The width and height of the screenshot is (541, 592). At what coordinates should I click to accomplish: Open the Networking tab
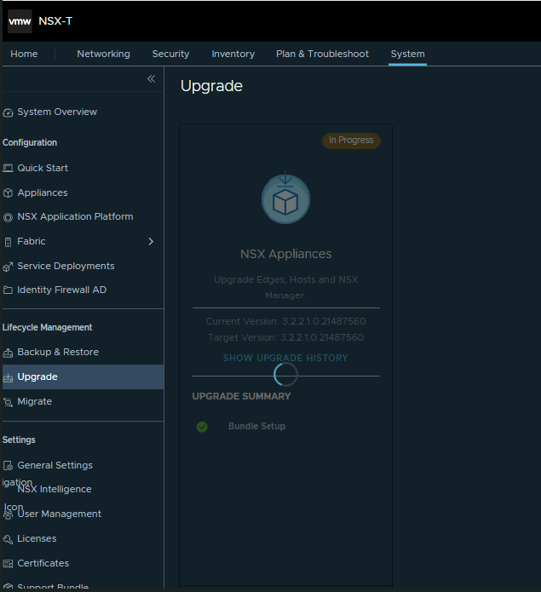pos(103,54)
